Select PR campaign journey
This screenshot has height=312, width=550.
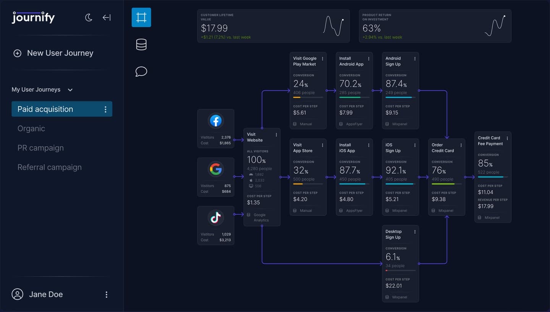[x=40, y=148]
